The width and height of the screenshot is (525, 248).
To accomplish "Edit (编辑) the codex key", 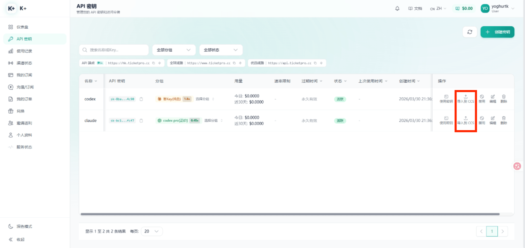I will click(493, 99).
